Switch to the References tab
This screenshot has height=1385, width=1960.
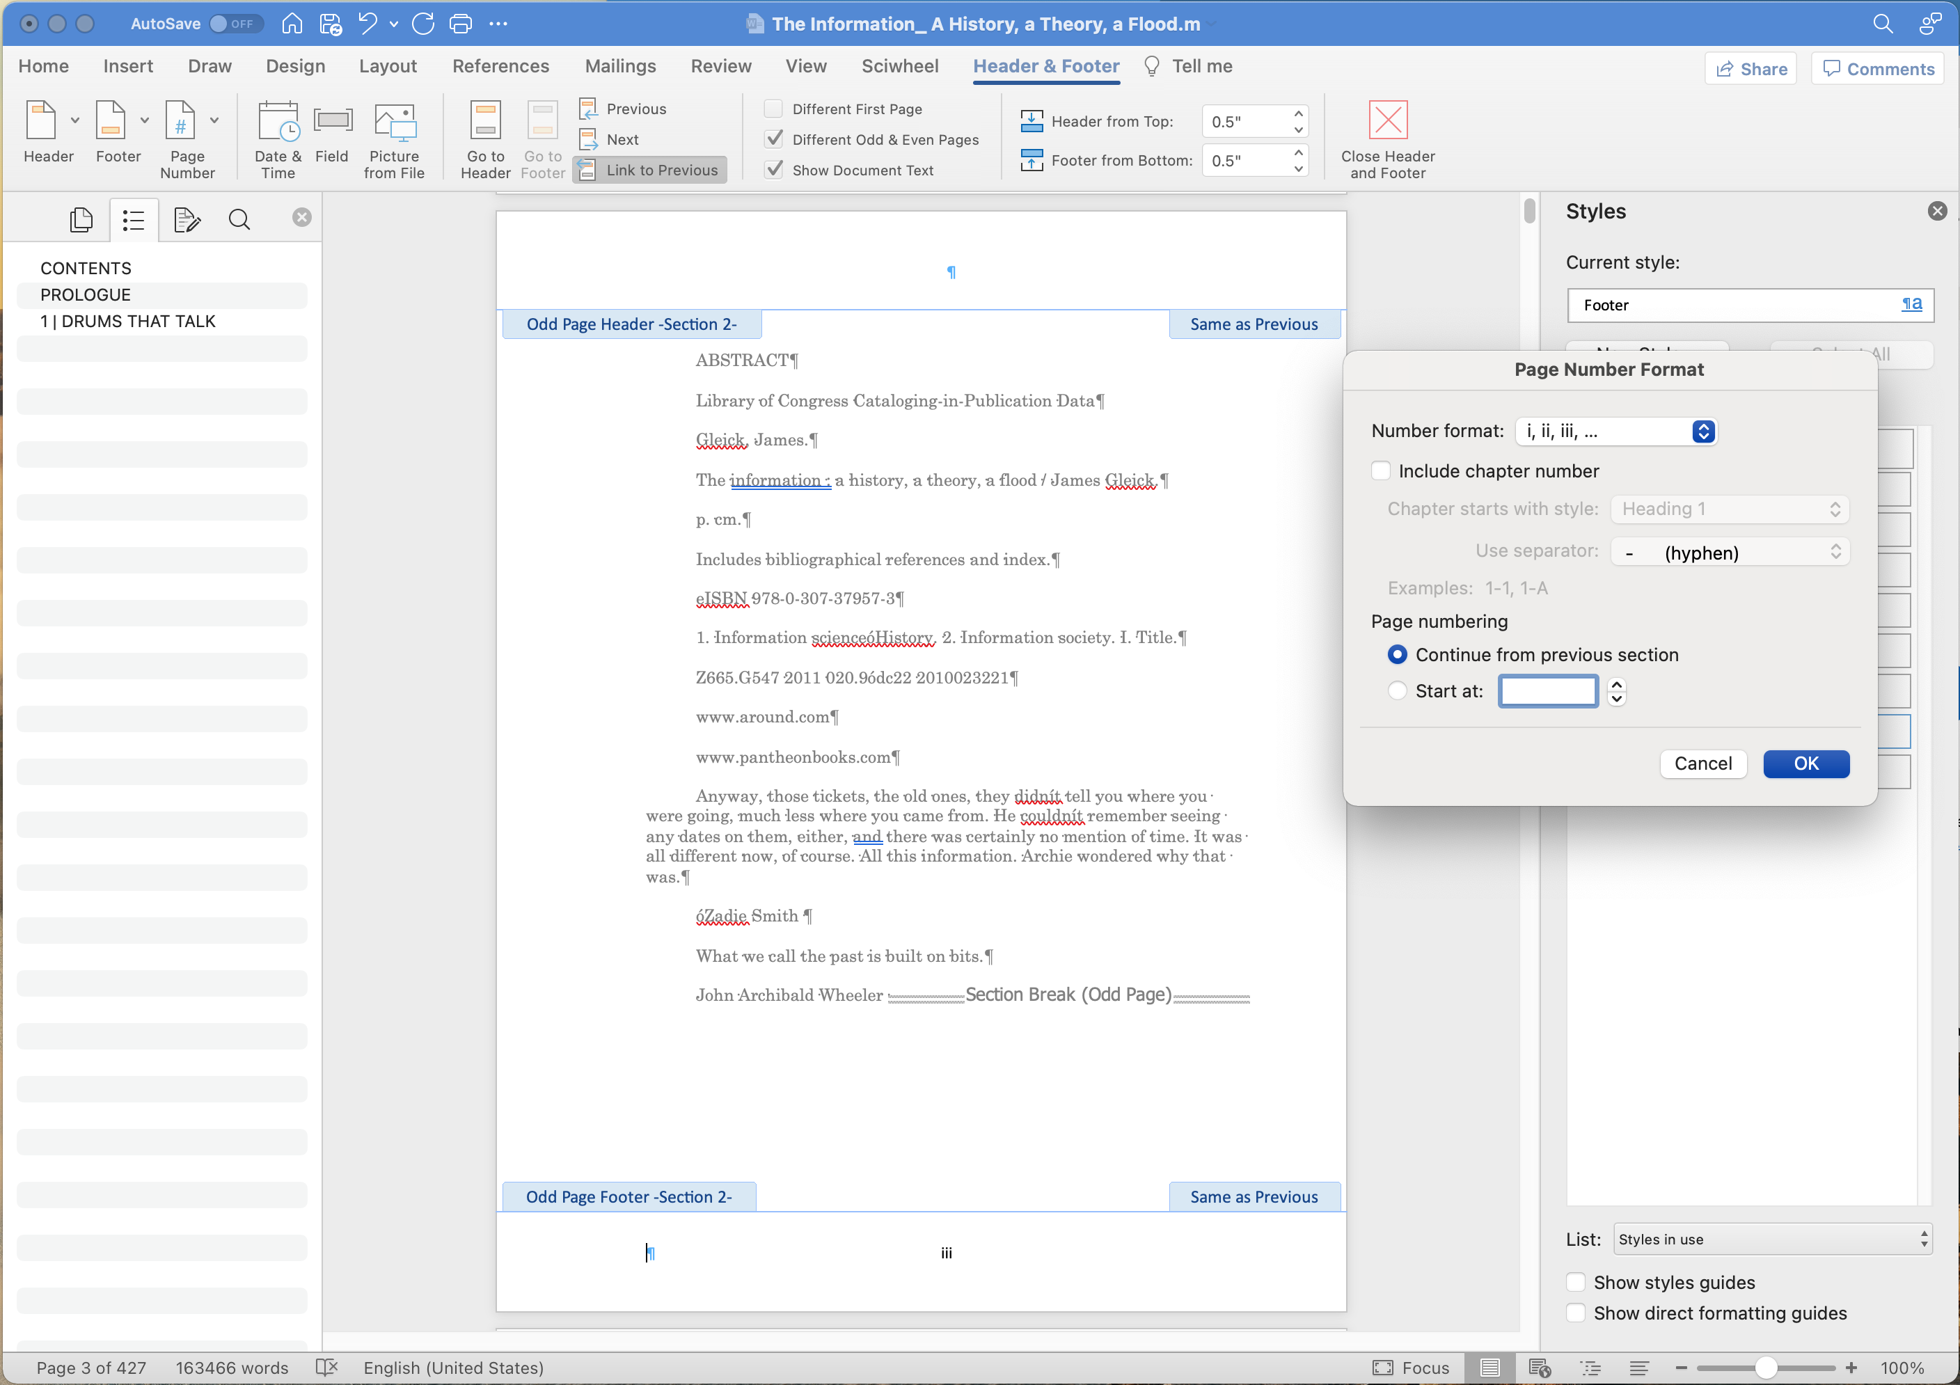(x=500, y=67)
